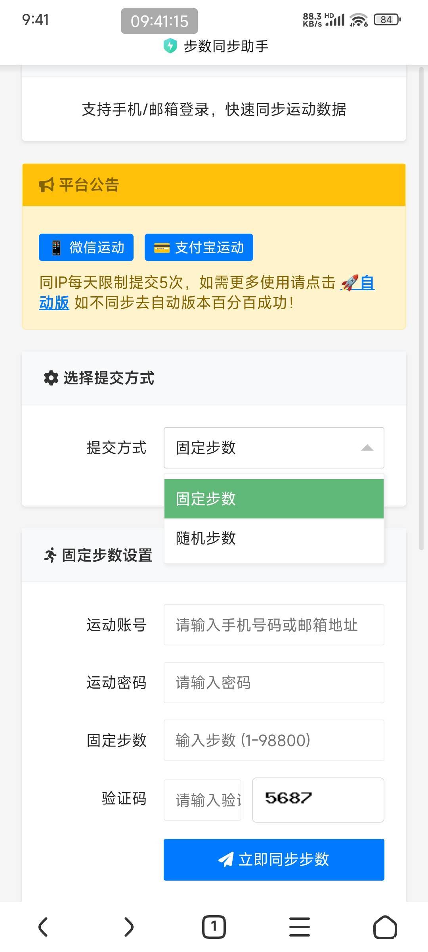428x952 pixels.
Task: Click the megaphone icon beside 平台公告
Action: (x=46, y=185)
